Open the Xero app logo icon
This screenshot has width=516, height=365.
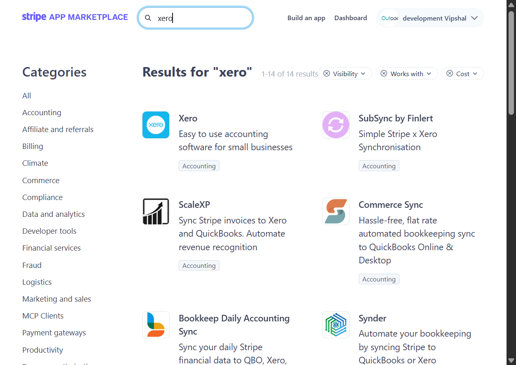click(156, 125)
